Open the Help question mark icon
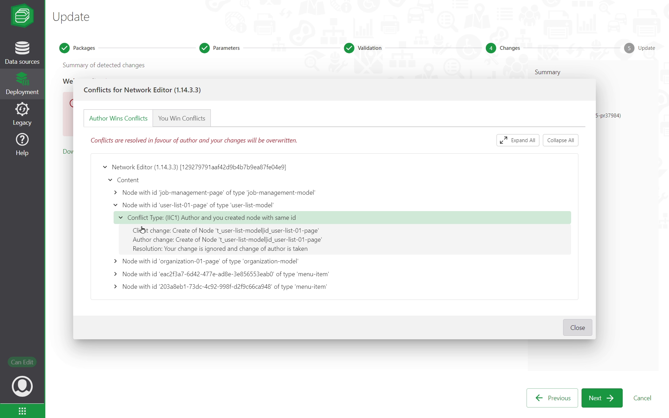The image size is (669, 418). point(22,140)
